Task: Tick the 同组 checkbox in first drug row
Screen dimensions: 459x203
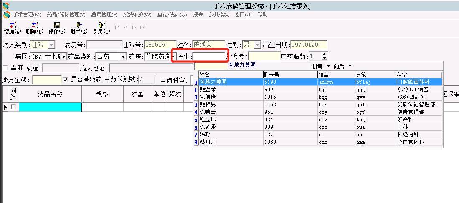Action: (13, 107)
